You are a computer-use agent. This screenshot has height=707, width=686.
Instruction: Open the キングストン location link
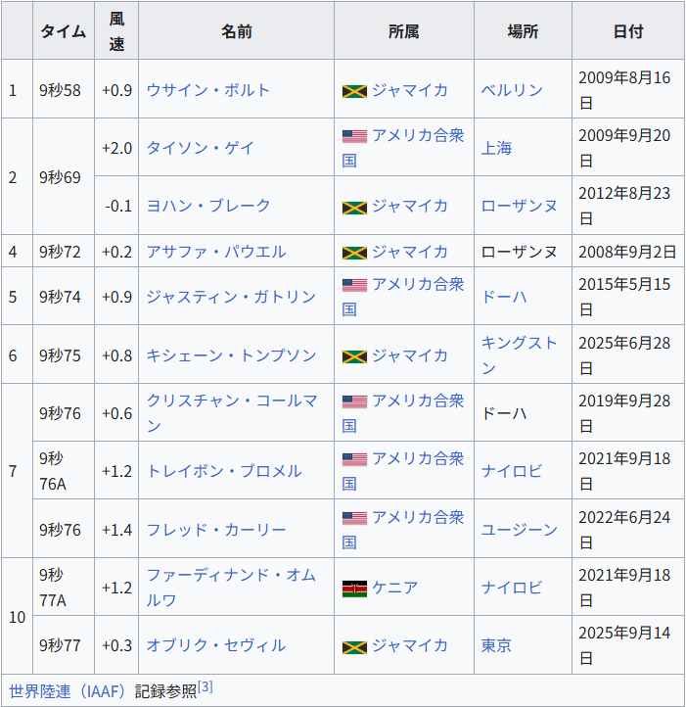coord(519,344)
